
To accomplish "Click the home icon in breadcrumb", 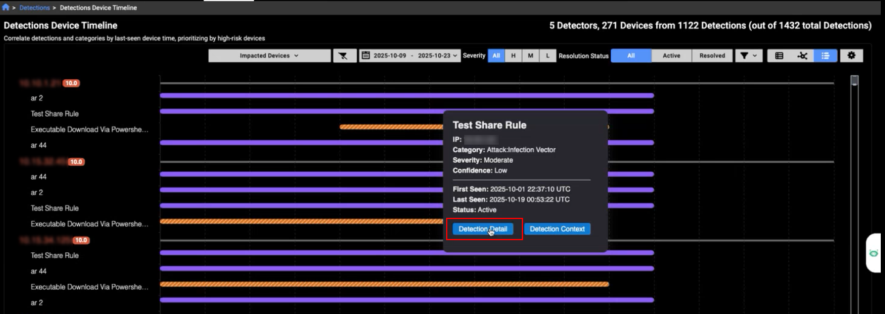I will [x=6, y=8].
